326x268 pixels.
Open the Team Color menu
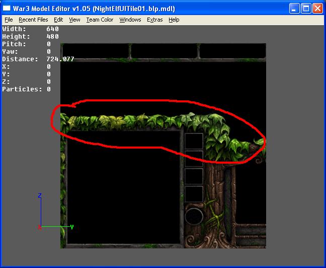[x=100, y=20]
